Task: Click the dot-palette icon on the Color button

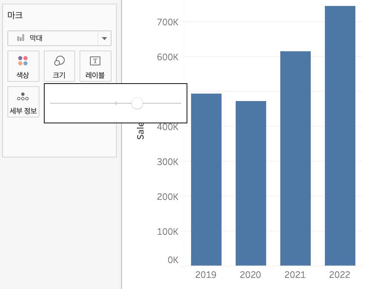Action: point(23,60)
